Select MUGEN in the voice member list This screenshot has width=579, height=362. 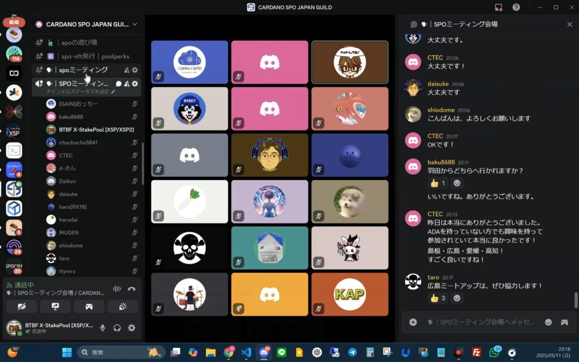pos(92,233)
